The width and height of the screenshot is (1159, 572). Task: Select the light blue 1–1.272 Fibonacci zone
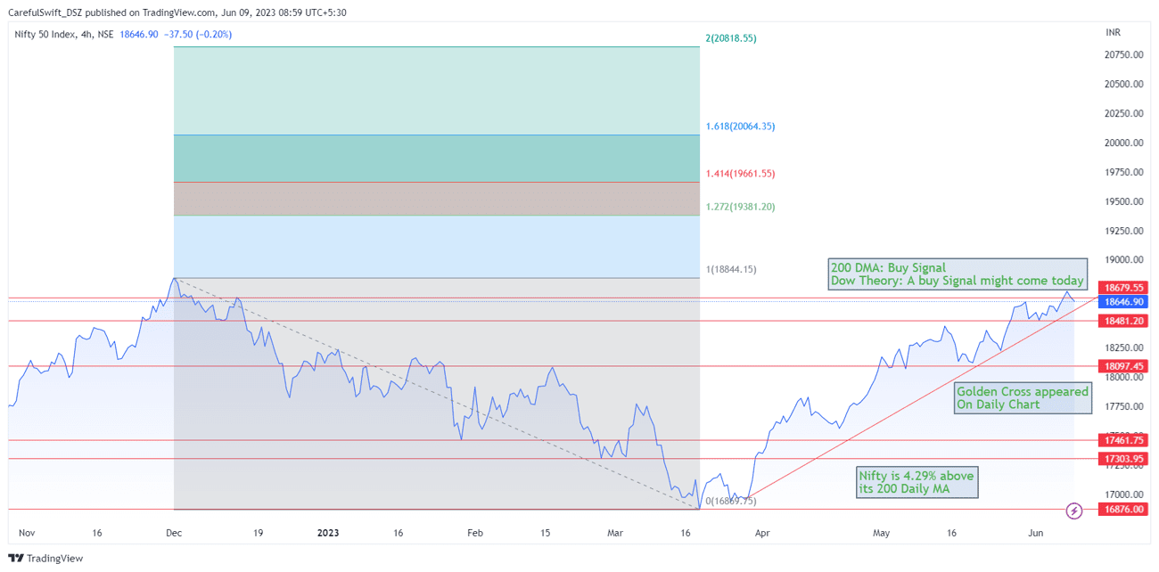[437, 247]
